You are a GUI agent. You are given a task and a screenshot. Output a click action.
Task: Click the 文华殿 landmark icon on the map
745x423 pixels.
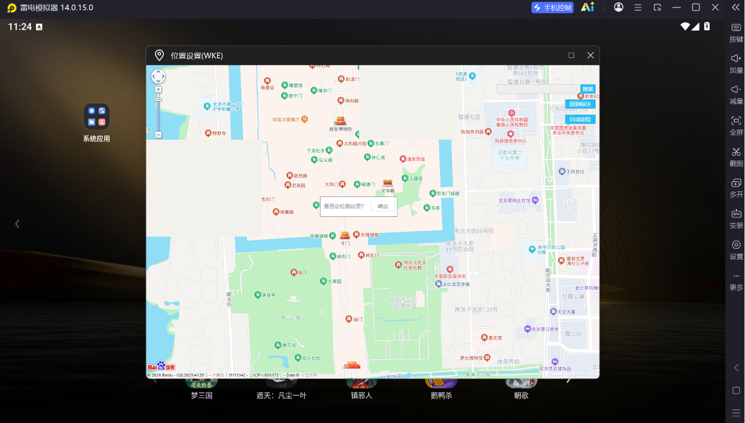click(388, 183)
